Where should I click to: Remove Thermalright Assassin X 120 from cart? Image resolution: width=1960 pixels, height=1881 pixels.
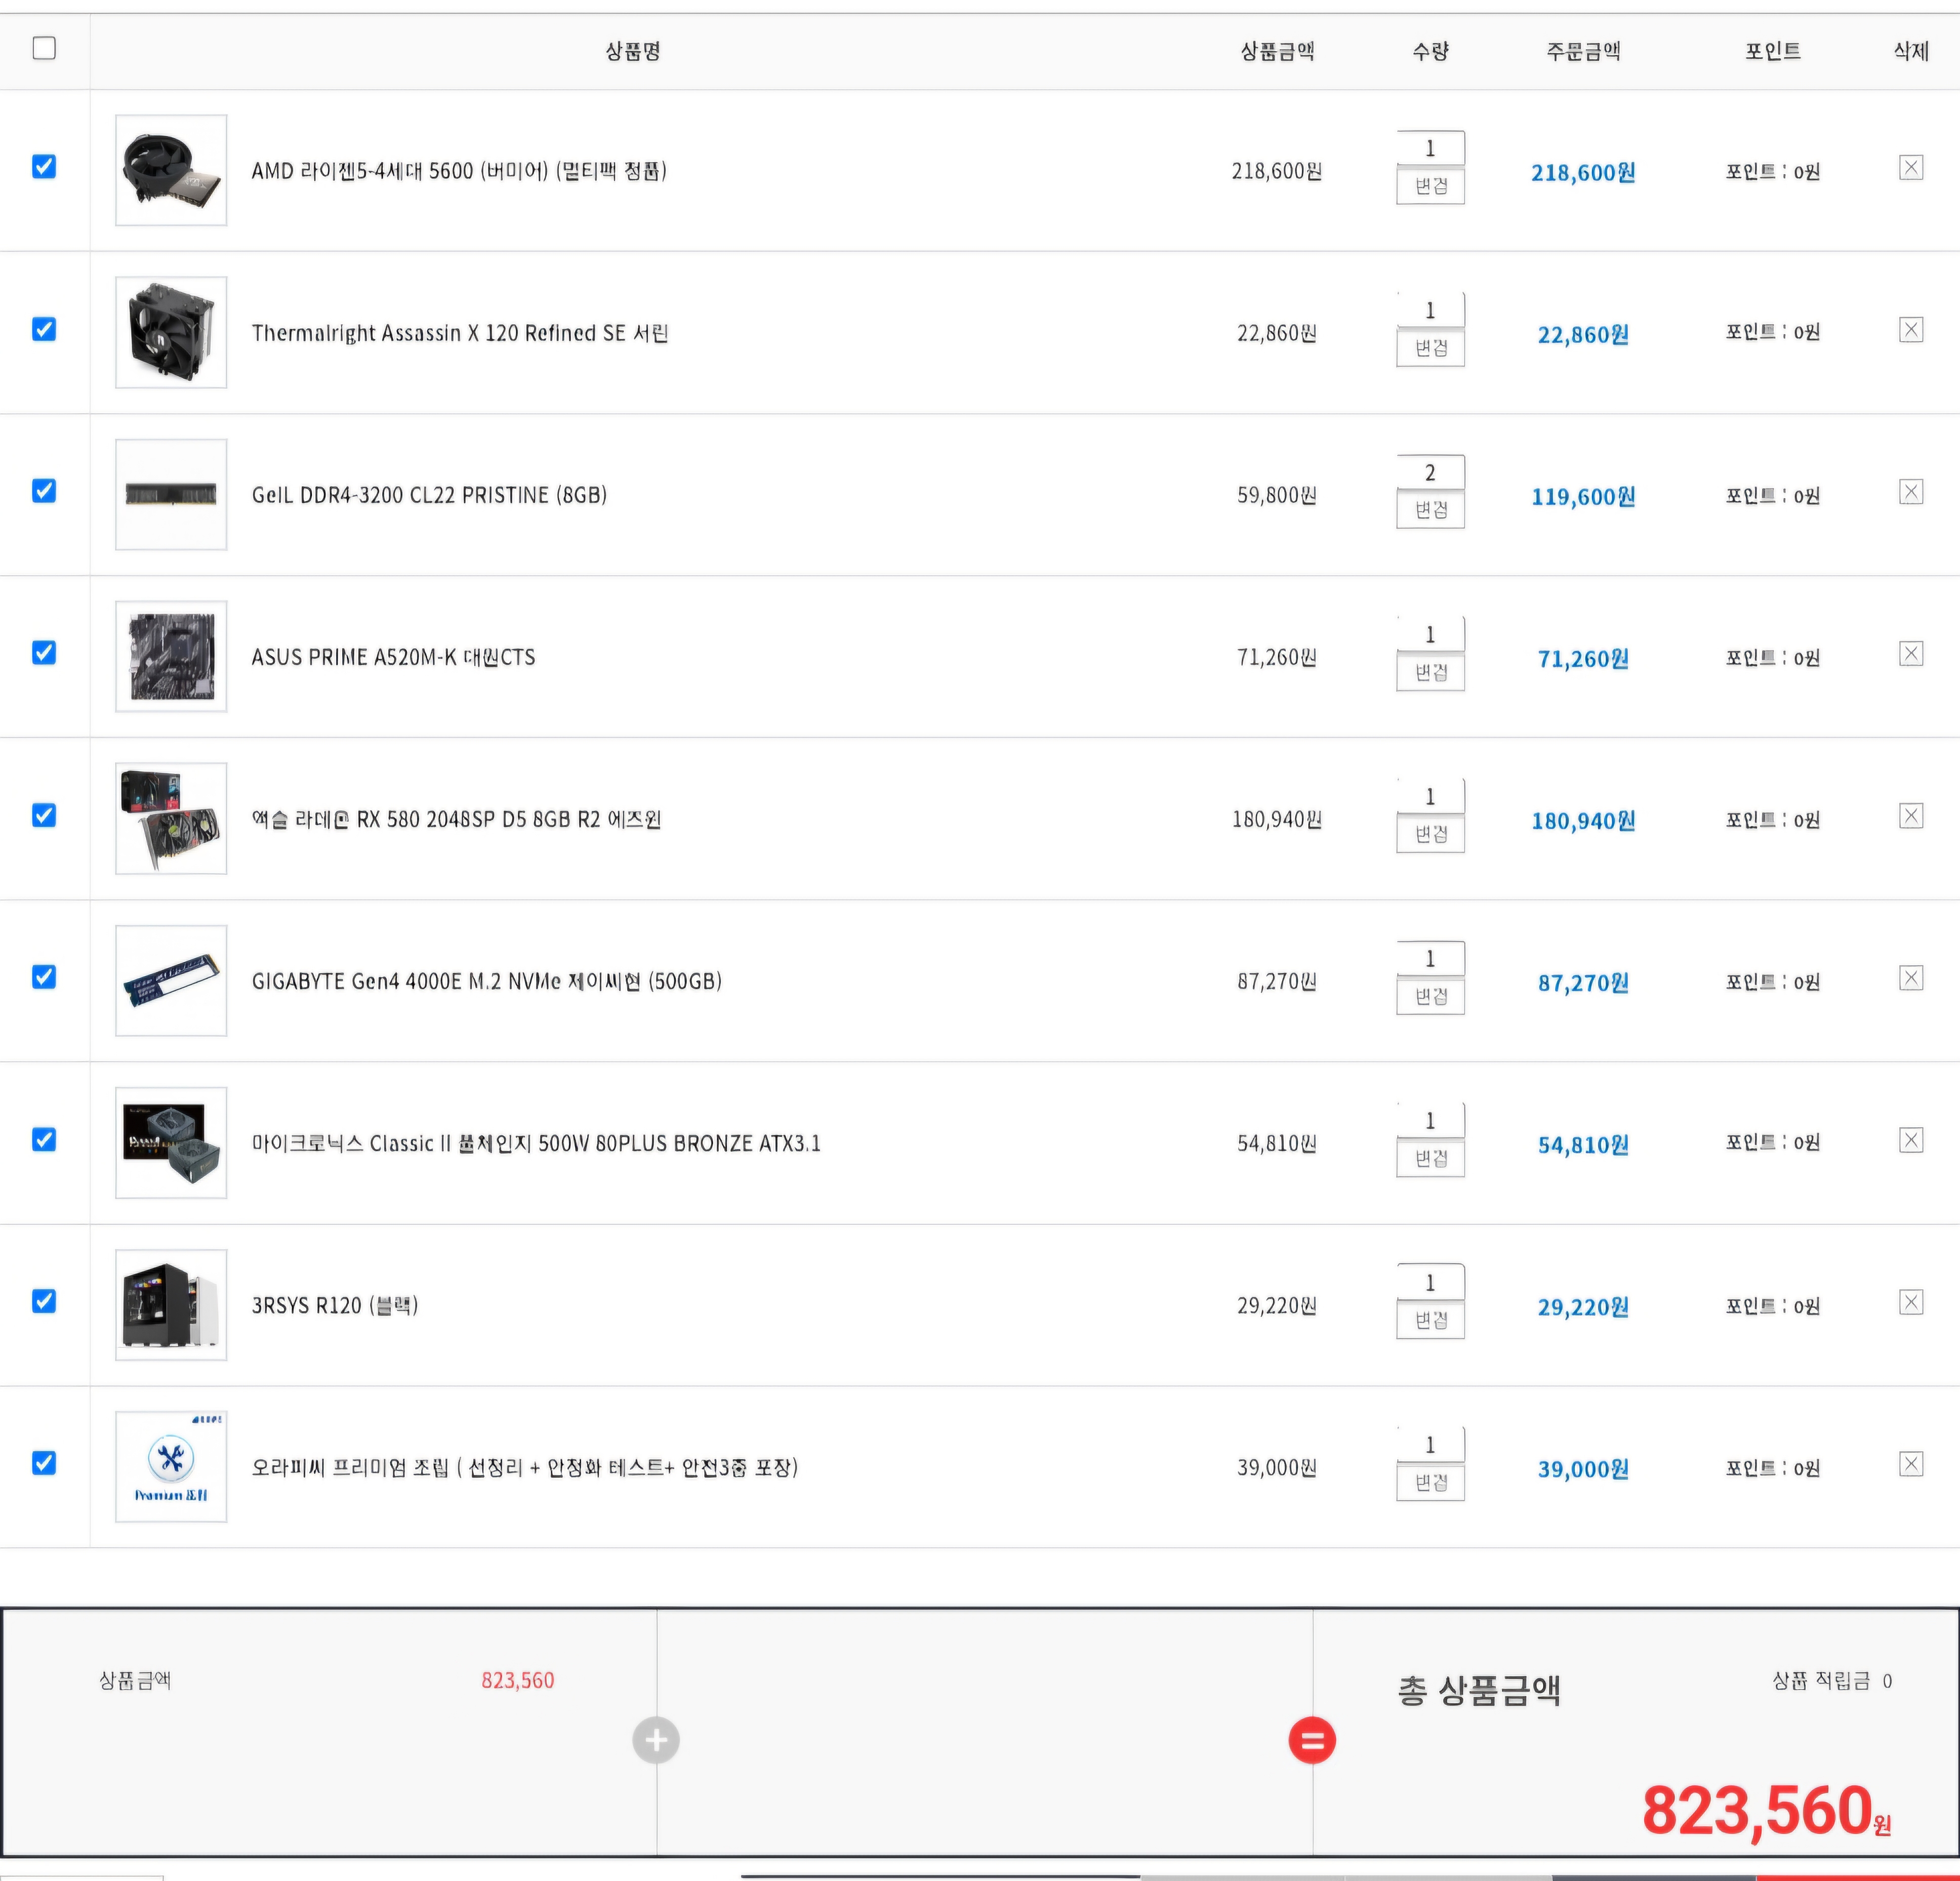1910,330
